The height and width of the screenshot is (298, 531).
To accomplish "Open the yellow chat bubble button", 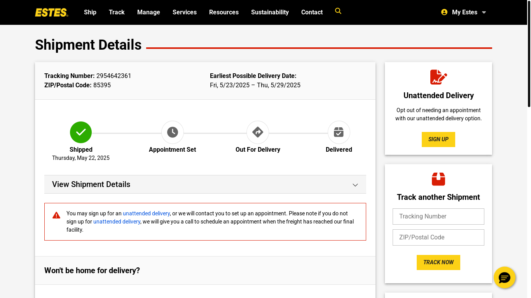I will [x=505, y=277].
